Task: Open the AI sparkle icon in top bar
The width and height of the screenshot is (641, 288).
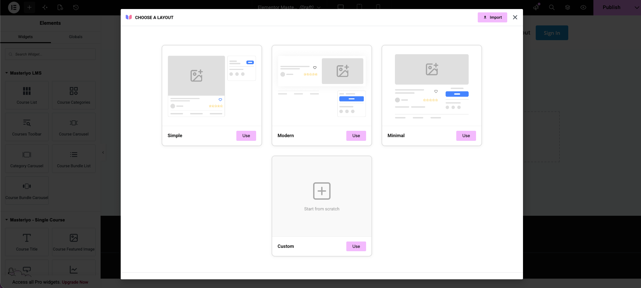Action: pos(45,7)
